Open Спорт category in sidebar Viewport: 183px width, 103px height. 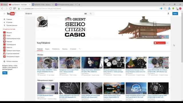(8, 35)
